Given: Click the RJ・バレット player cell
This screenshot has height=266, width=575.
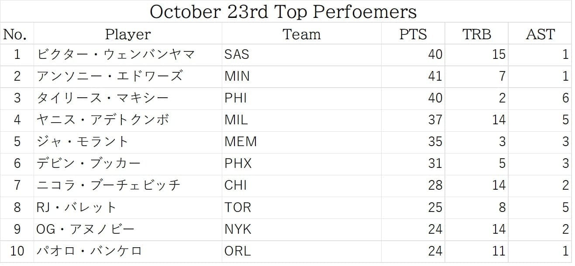Looking at the screenshot, I should click(77, 207).
